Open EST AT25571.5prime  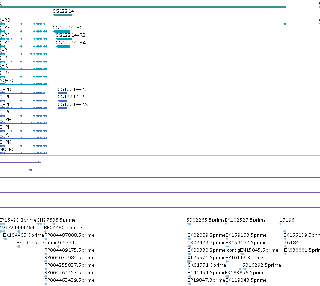click(206, 258)
